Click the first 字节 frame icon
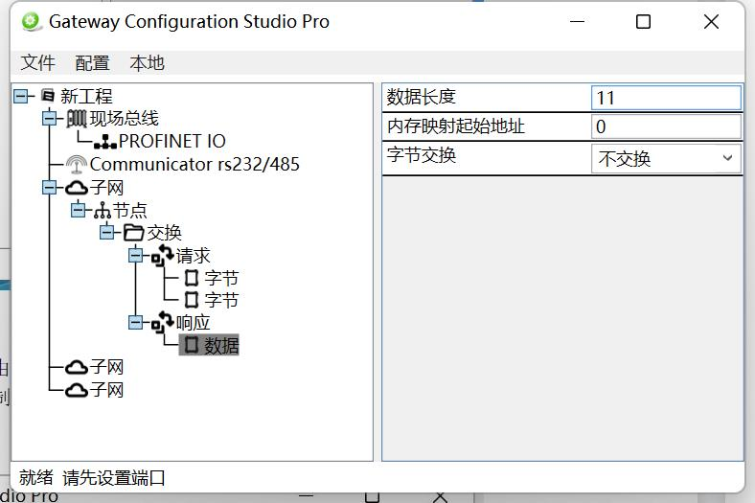This screenshot has height=503, width=755. click(192, 278)
